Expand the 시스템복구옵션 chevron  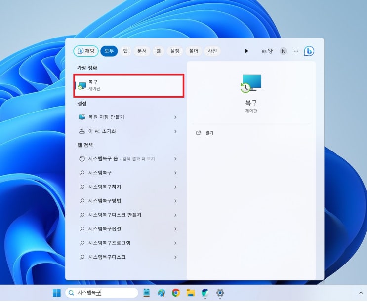coord(175,229)
